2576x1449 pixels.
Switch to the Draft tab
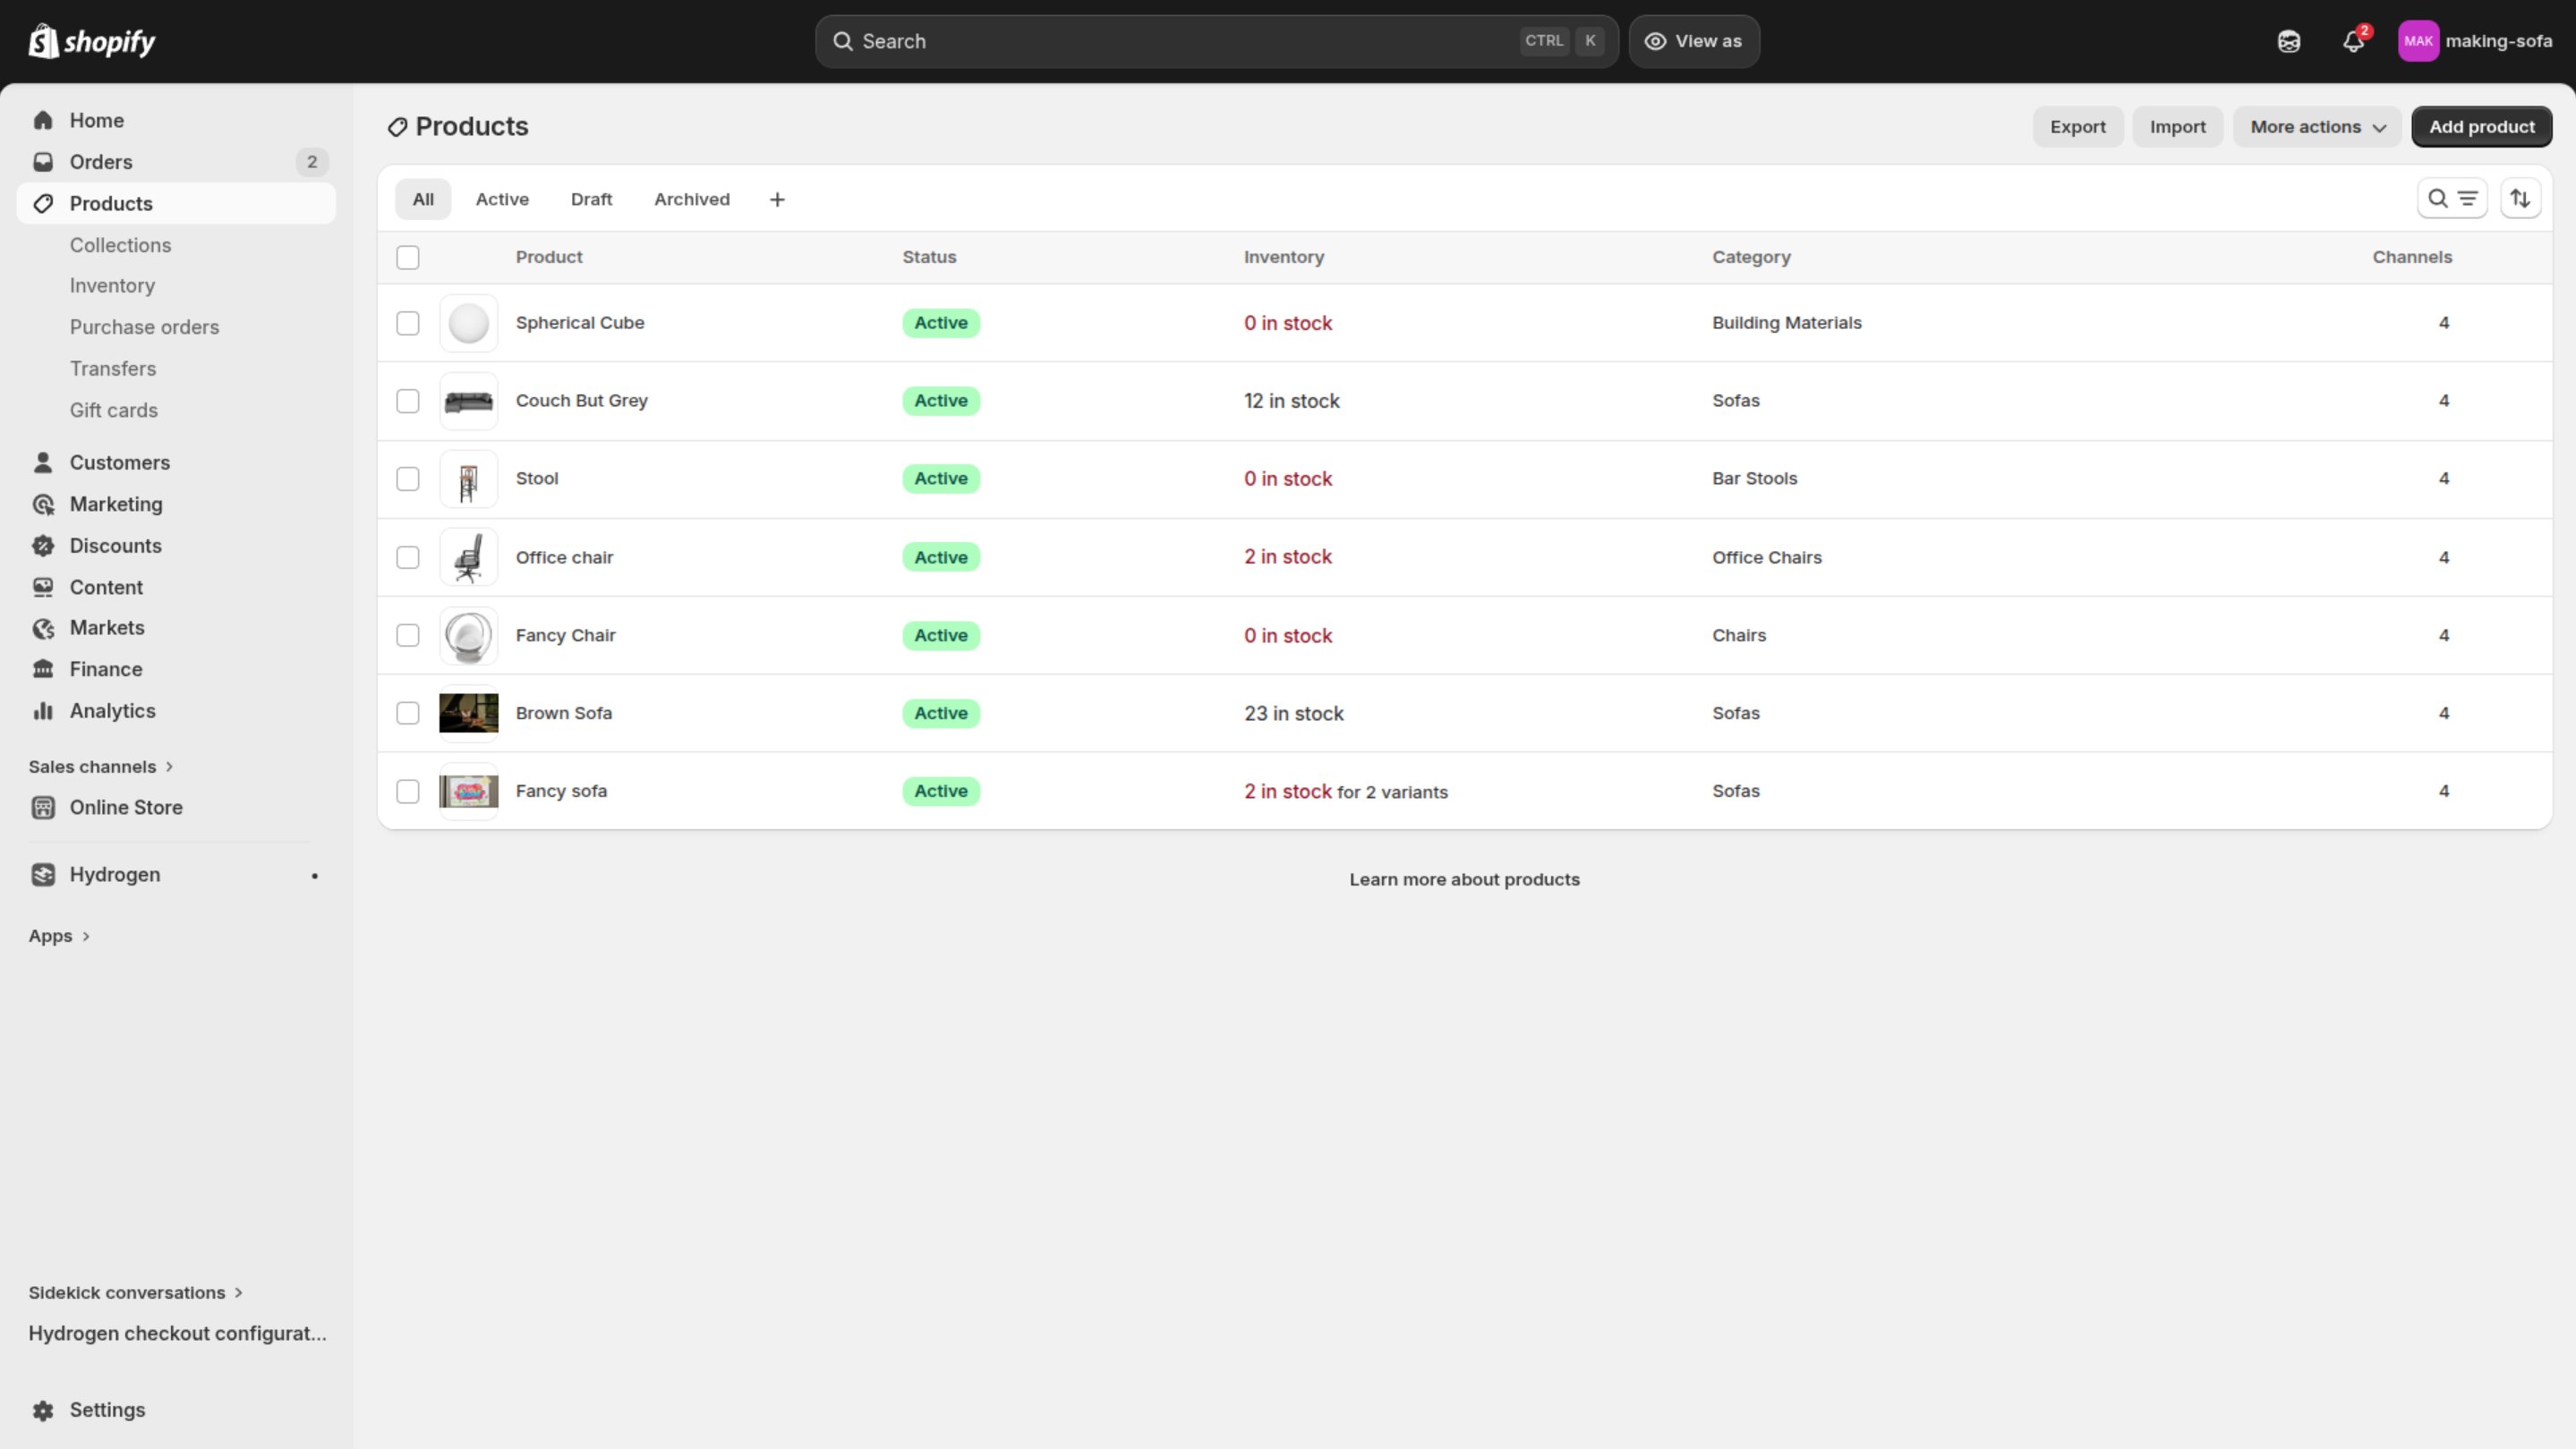[591, 199]
